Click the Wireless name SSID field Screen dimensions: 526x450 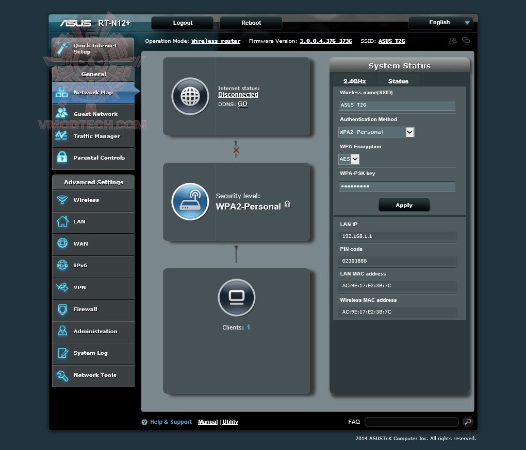coord(397,105)
